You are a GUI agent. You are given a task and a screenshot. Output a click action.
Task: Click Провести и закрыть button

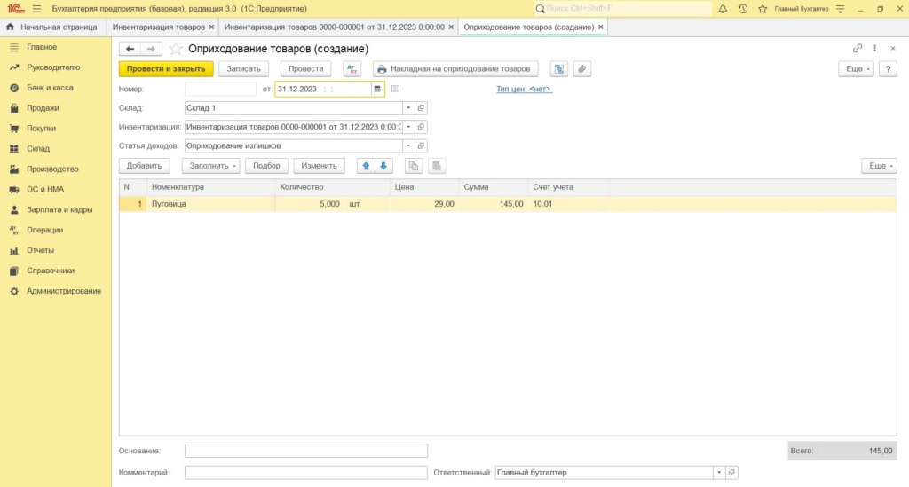(166, 69)
